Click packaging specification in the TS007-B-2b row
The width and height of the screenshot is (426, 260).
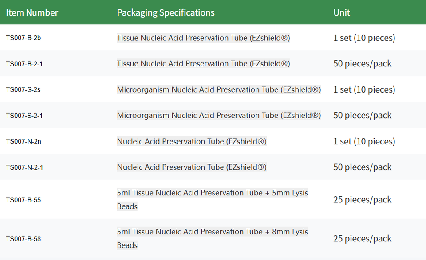(x=203, y=38)
